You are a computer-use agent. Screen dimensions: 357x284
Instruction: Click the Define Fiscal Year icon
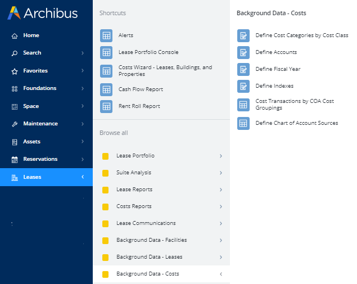[x=243, y=69]
